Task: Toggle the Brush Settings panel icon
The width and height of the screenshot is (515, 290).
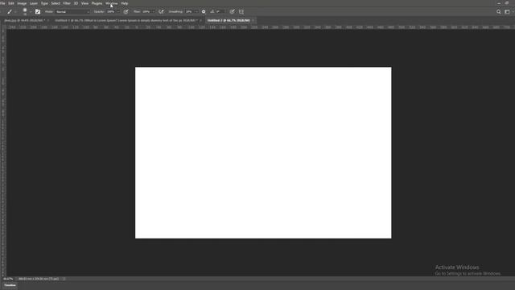Action: [x=38, y=11]
